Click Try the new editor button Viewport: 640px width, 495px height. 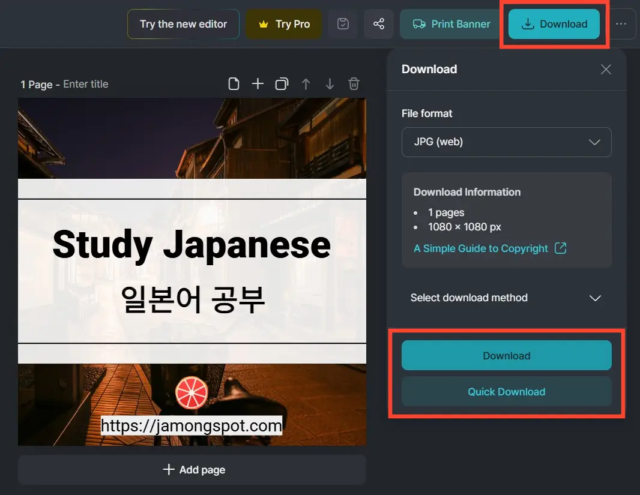coord(183,24)
